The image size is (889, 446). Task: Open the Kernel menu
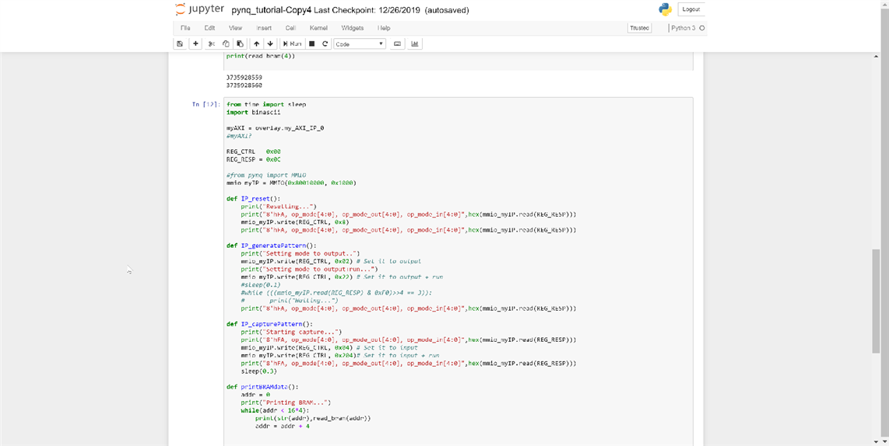tap(318, 28)
